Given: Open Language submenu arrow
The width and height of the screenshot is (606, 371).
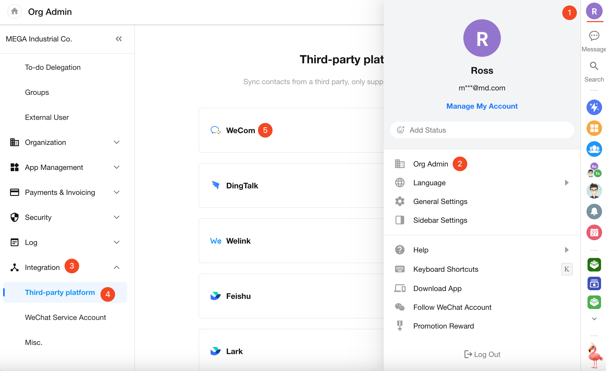Looking at the screenshot, I should coord(567,183).
